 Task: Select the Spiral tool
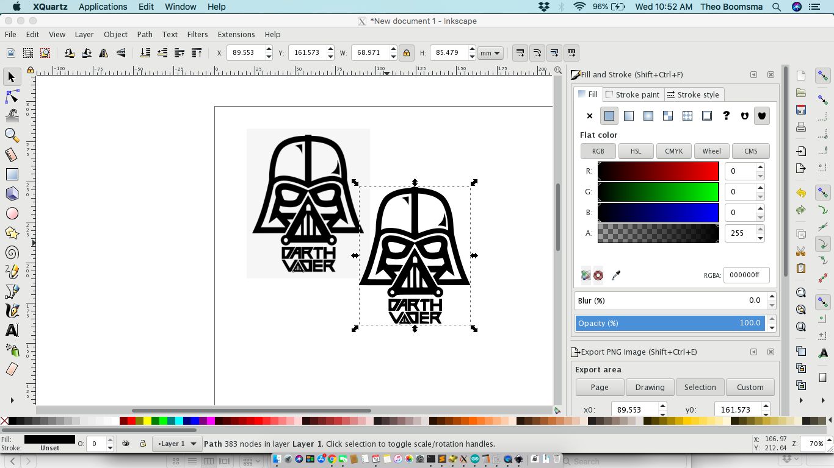(x=12, y=252)
